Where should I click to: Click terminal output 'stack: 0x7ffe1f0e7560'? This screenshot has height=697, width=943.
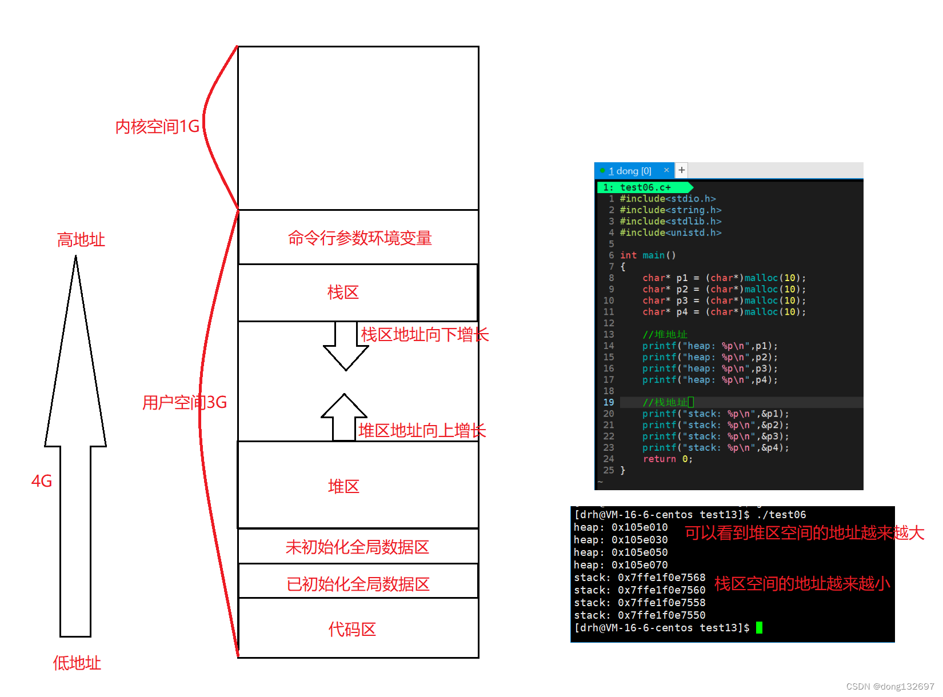tap(640, 590)
